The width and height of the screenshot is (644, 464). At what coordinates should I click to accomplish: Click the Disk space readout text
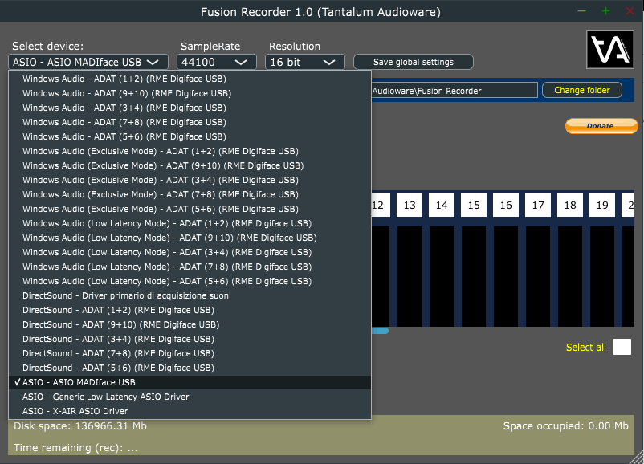[x=80, y=425]
